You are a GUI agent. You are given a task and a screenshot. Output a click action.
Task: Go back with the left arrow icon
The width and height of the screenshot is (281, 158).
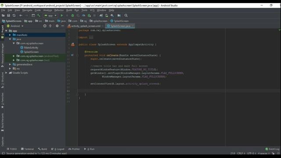click(x=21, y=16)
